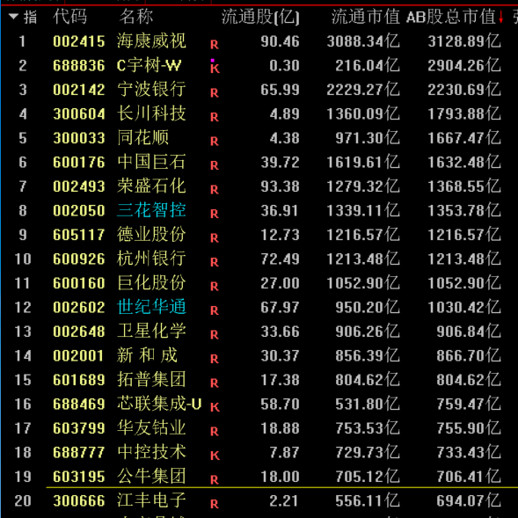
Task: Select stock name 新 和 成
Action: tap(148, 355)
